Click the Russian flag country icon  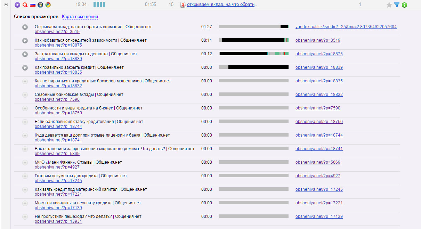coord(33,5)
